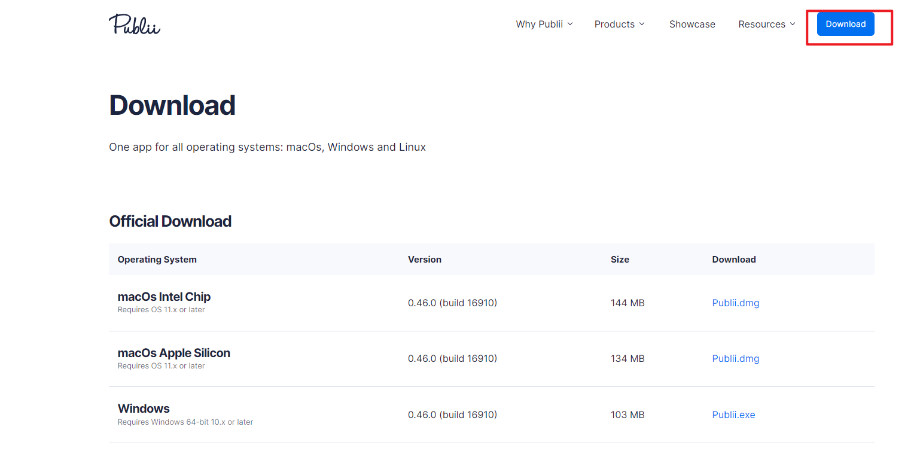Click the Publii logo
The height and width of the screenshot is (451, 920).
point(135,25)
